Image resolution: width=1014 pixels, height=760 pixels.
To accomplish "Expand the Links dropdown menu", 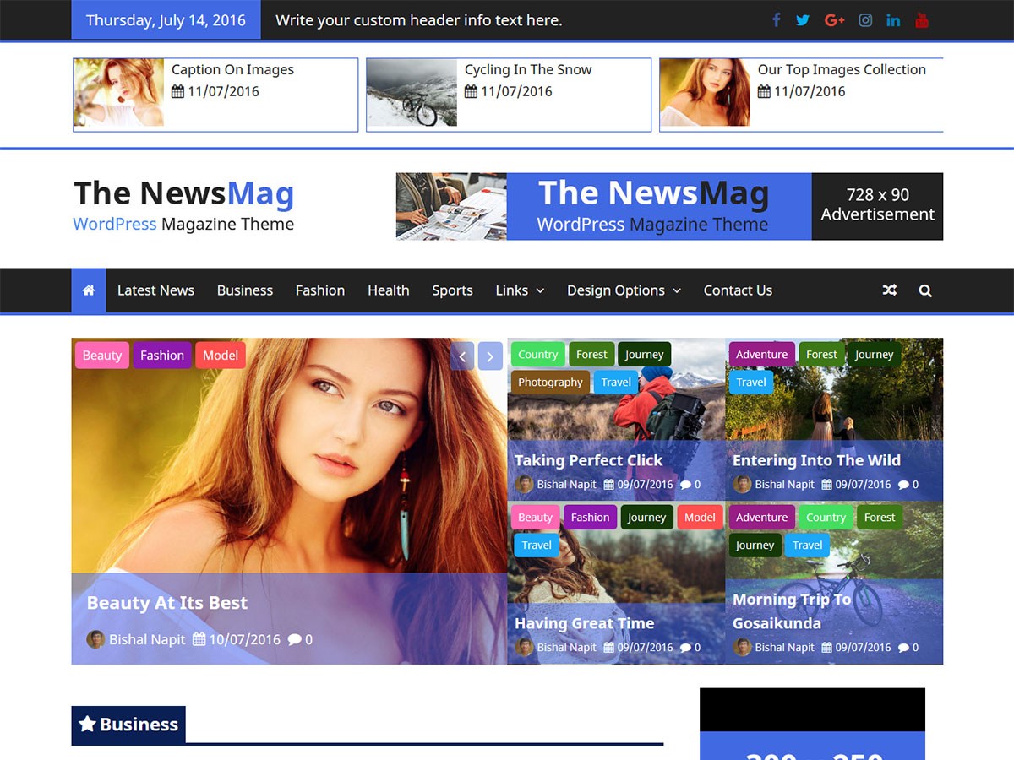I will coord(520,290).
